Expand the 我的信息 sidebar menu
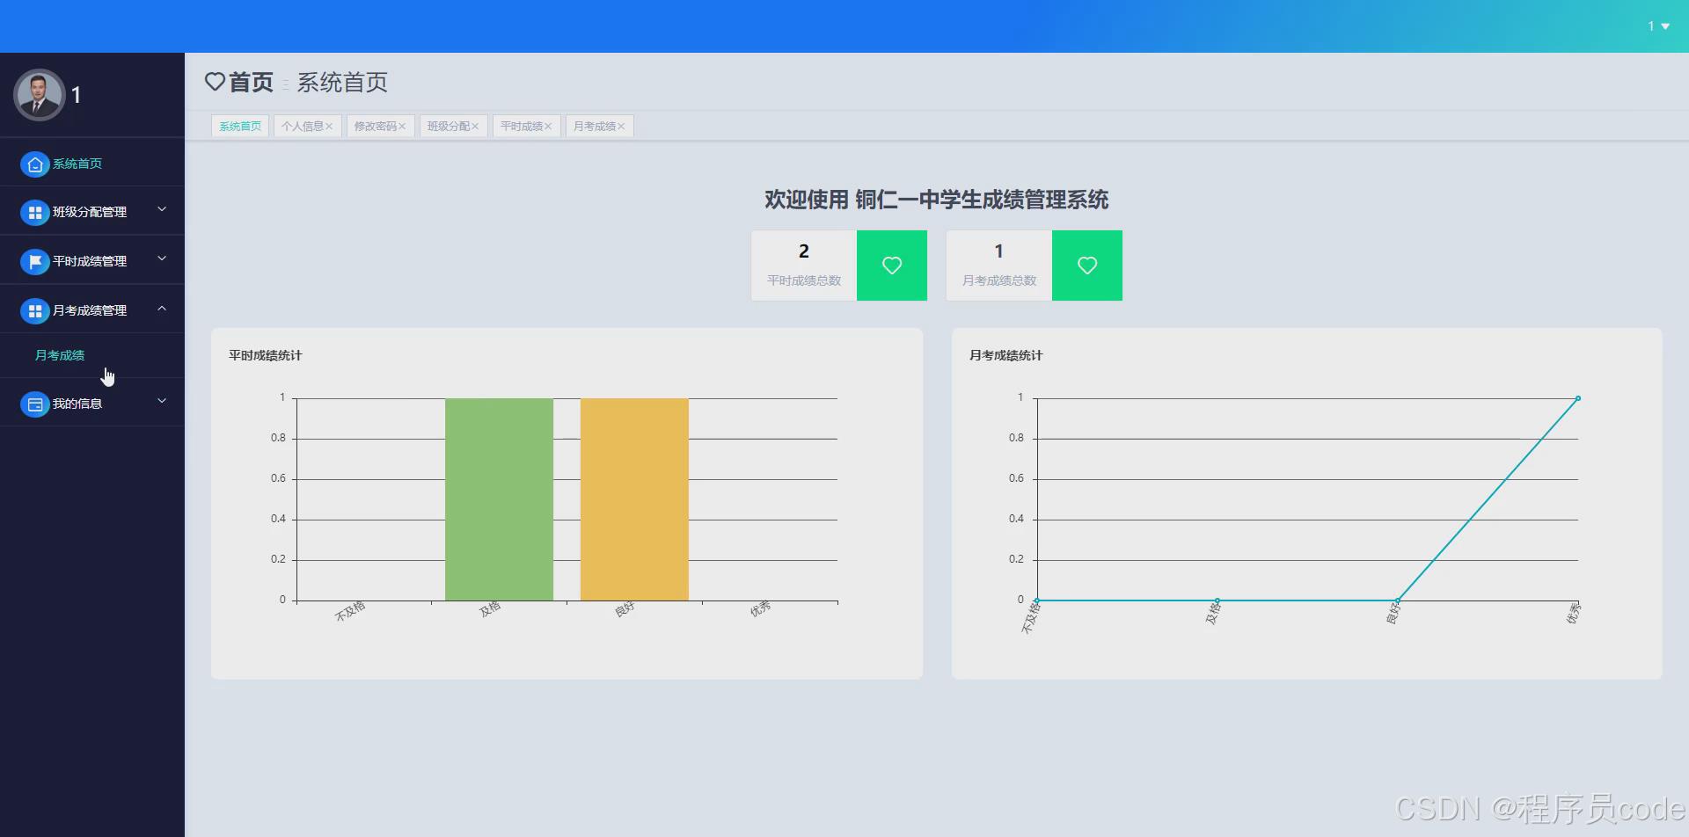The height and width of the screenshot is (837, 1689). (161, 401)
